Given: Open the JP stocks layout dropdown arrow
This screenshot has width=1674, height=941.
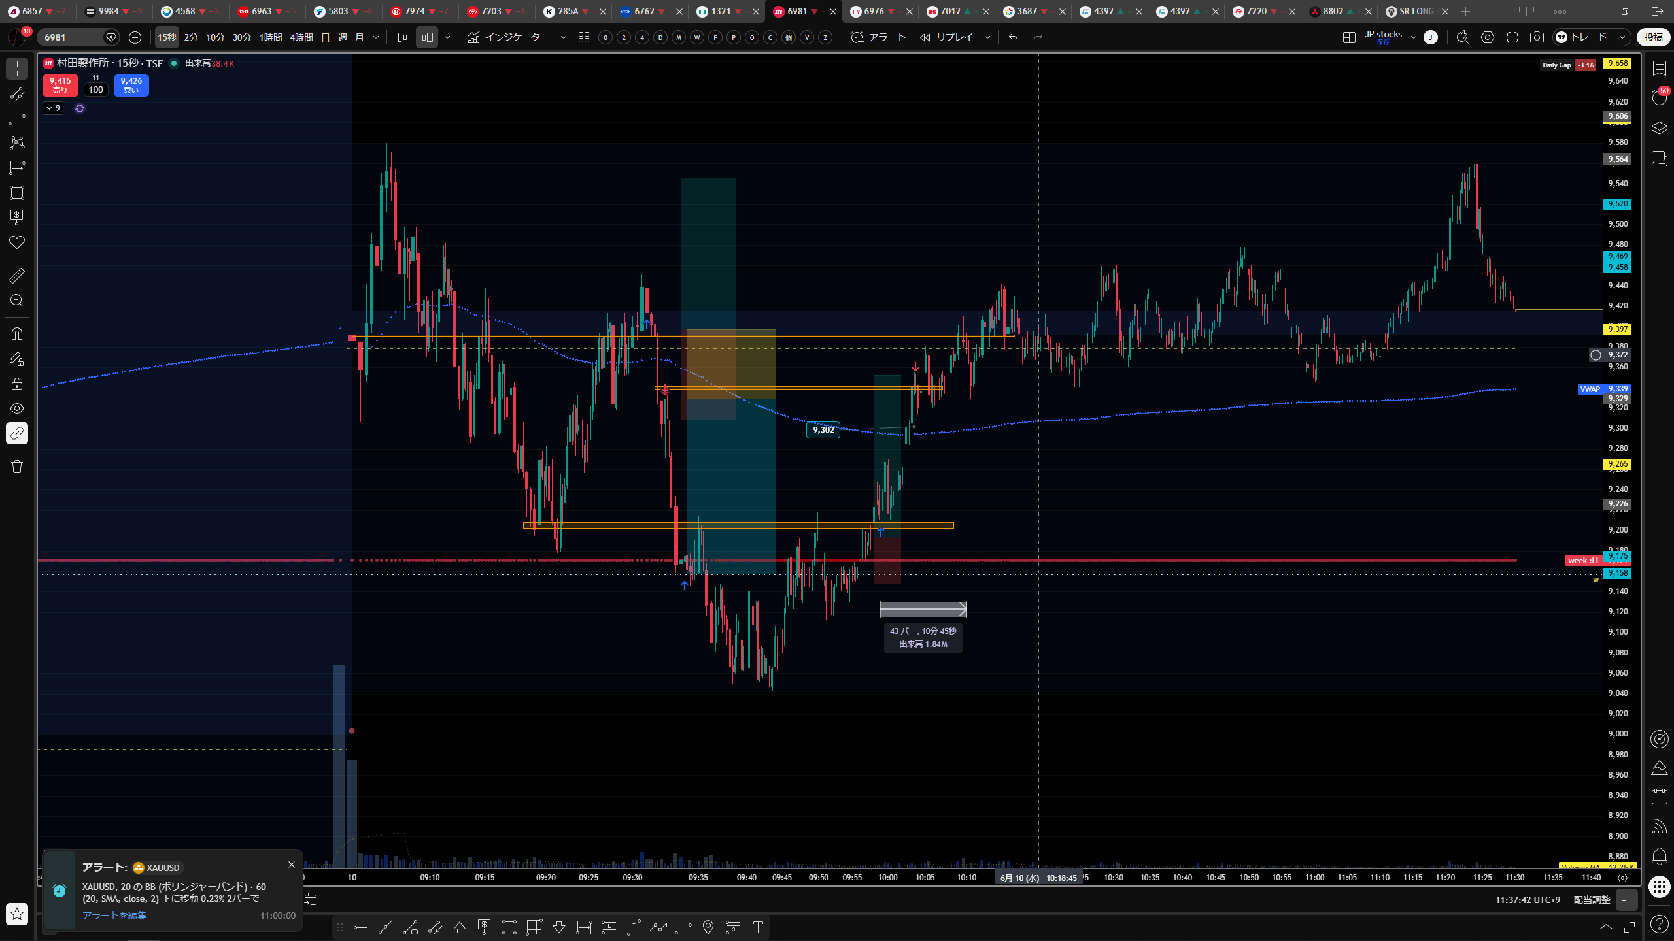Looking at the screenshot, I should [x=1414, y=37].
